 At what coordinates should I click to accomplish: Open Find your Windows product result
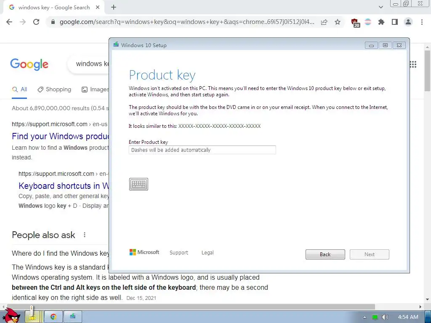pyautogui.click(x=61, y=136)
